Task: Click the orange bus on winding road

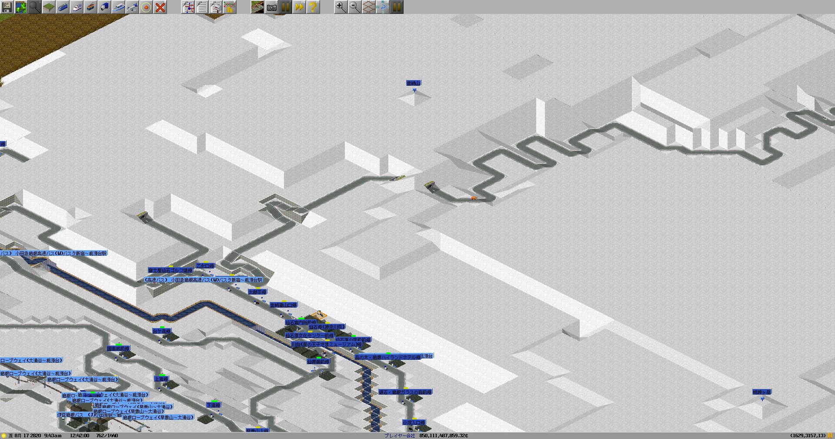Action: pyautogui.click(x=474, y=198)
